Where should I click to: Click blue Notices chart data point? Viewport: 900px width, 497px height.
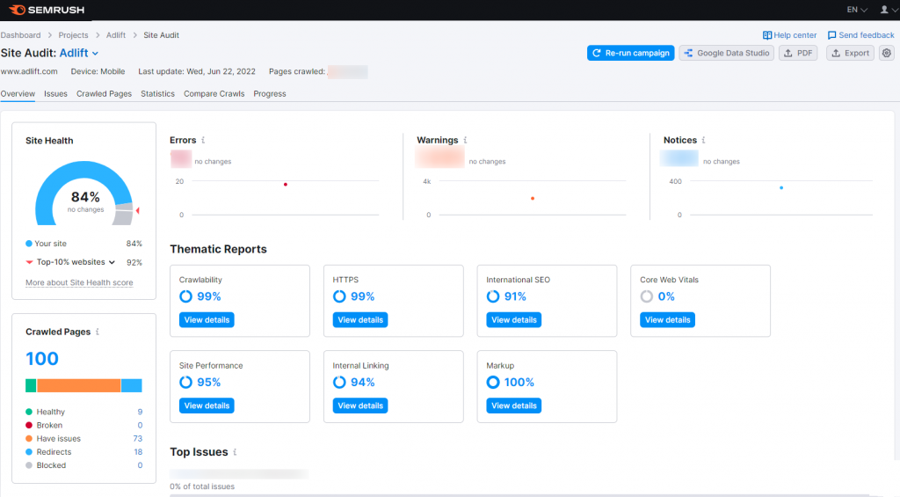pyautogui.click(x=781, y=188)
